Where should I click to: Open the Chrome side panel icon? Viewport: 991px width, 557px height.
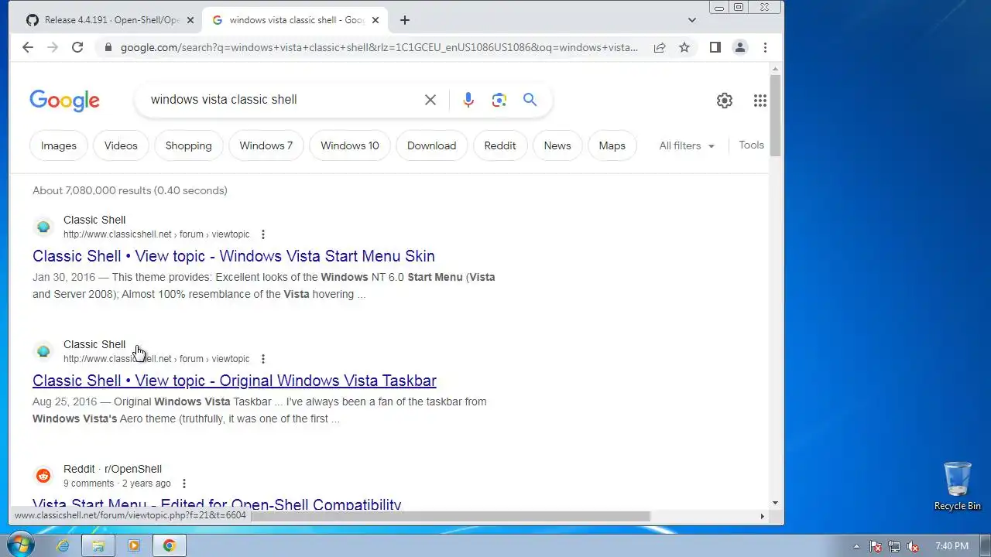pos(715,47)
